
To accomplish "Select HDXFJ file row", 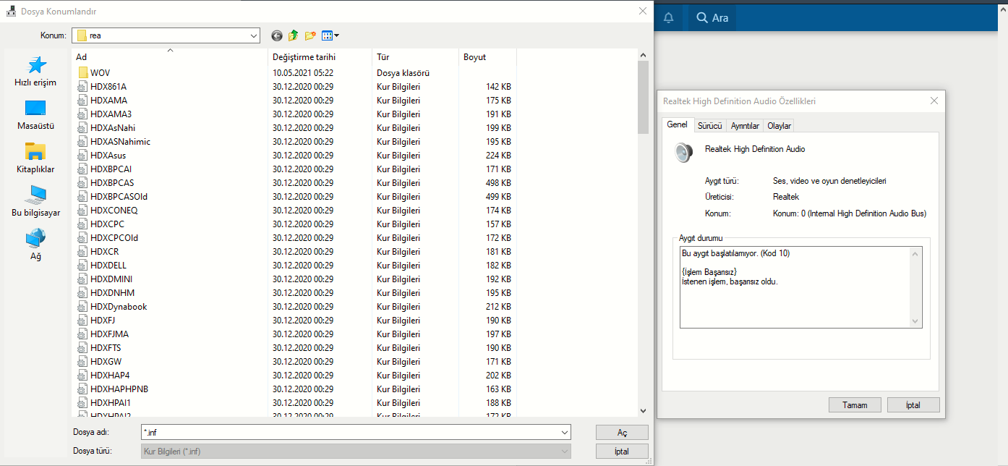I will point(296,321).
